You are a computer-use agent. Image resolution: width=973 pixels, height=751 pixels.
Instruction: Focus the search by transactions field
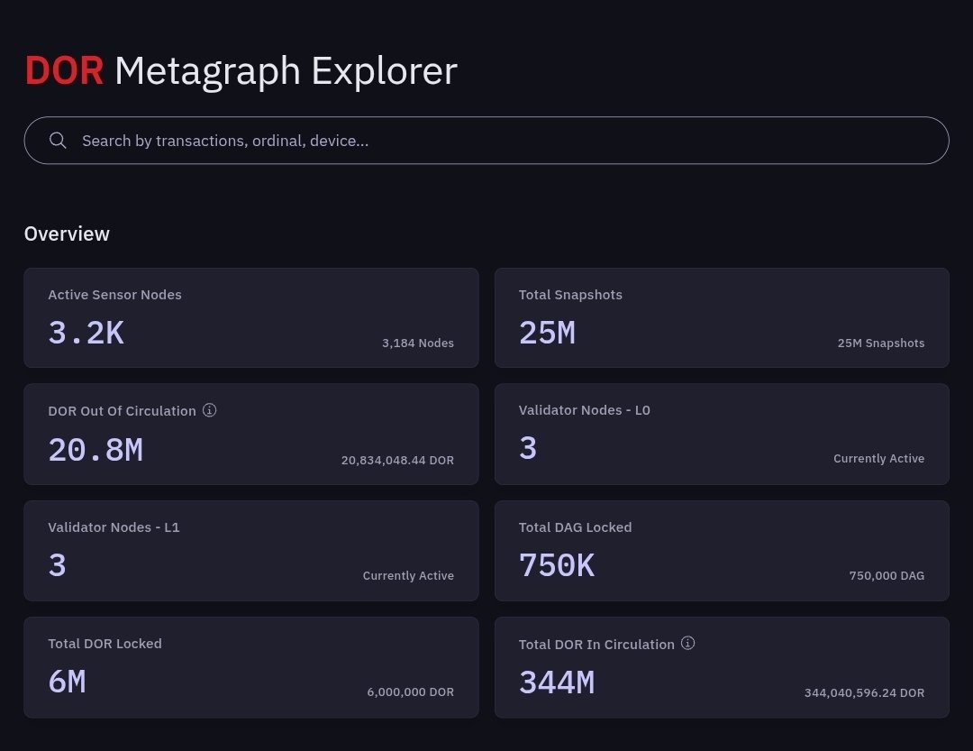point(486,141)
